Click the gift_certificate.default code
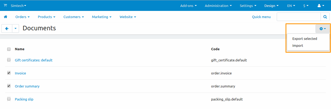 pos(229,60)
